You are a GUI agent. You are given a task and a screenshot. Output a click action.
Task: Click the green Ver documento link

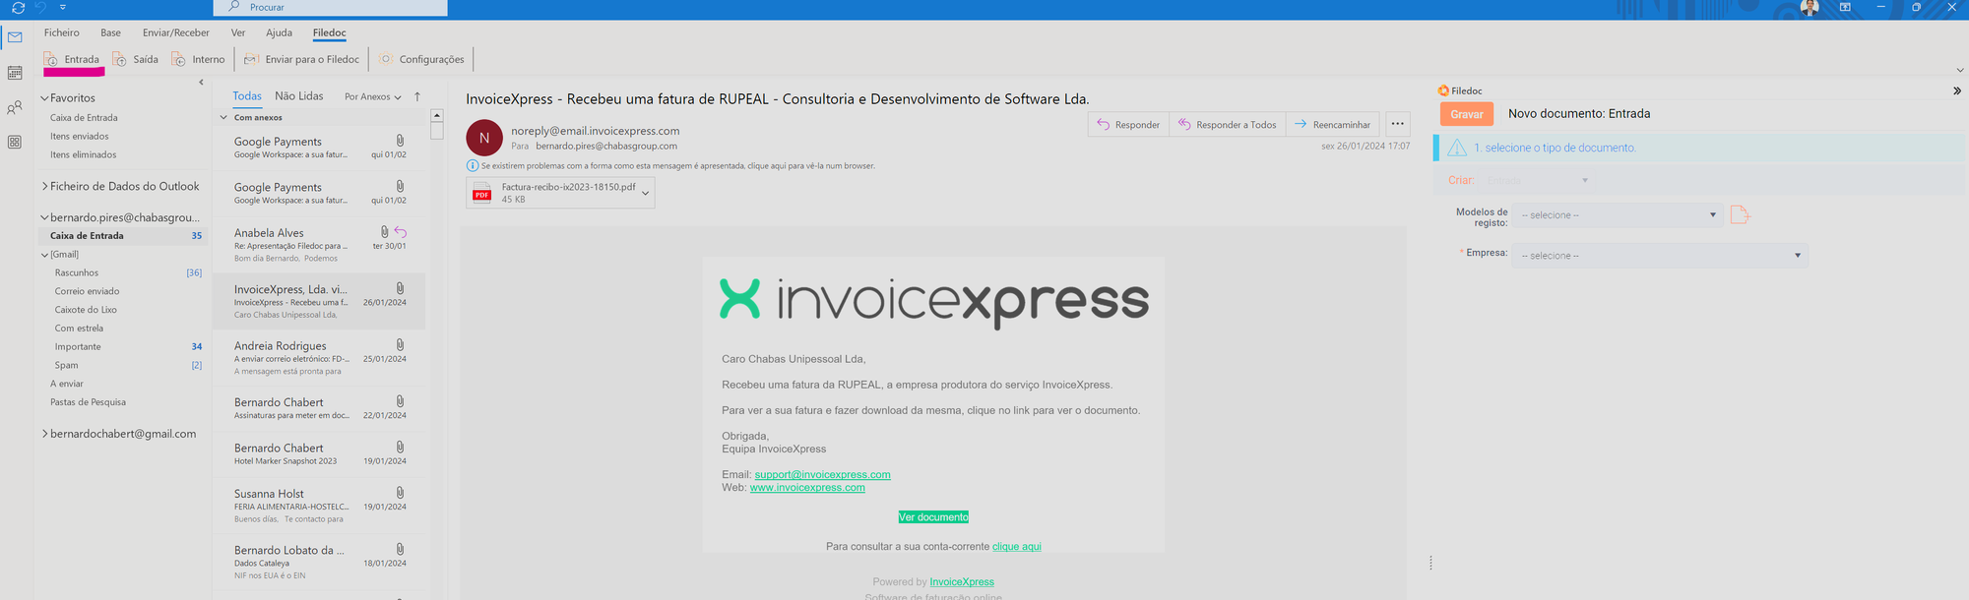click(933, 517)
